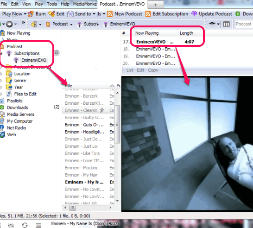This screenshot has height=228, width=253.
Task: Click the List link below the Now Playing list
Action: pos(130,70)
